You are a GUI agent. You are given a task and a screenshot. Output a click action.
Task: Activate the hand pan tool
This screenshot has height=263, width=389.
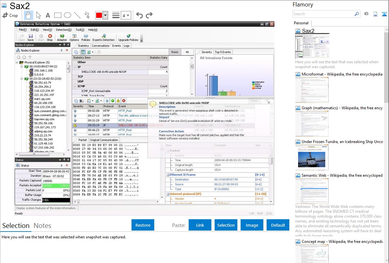tap(28, 15)
